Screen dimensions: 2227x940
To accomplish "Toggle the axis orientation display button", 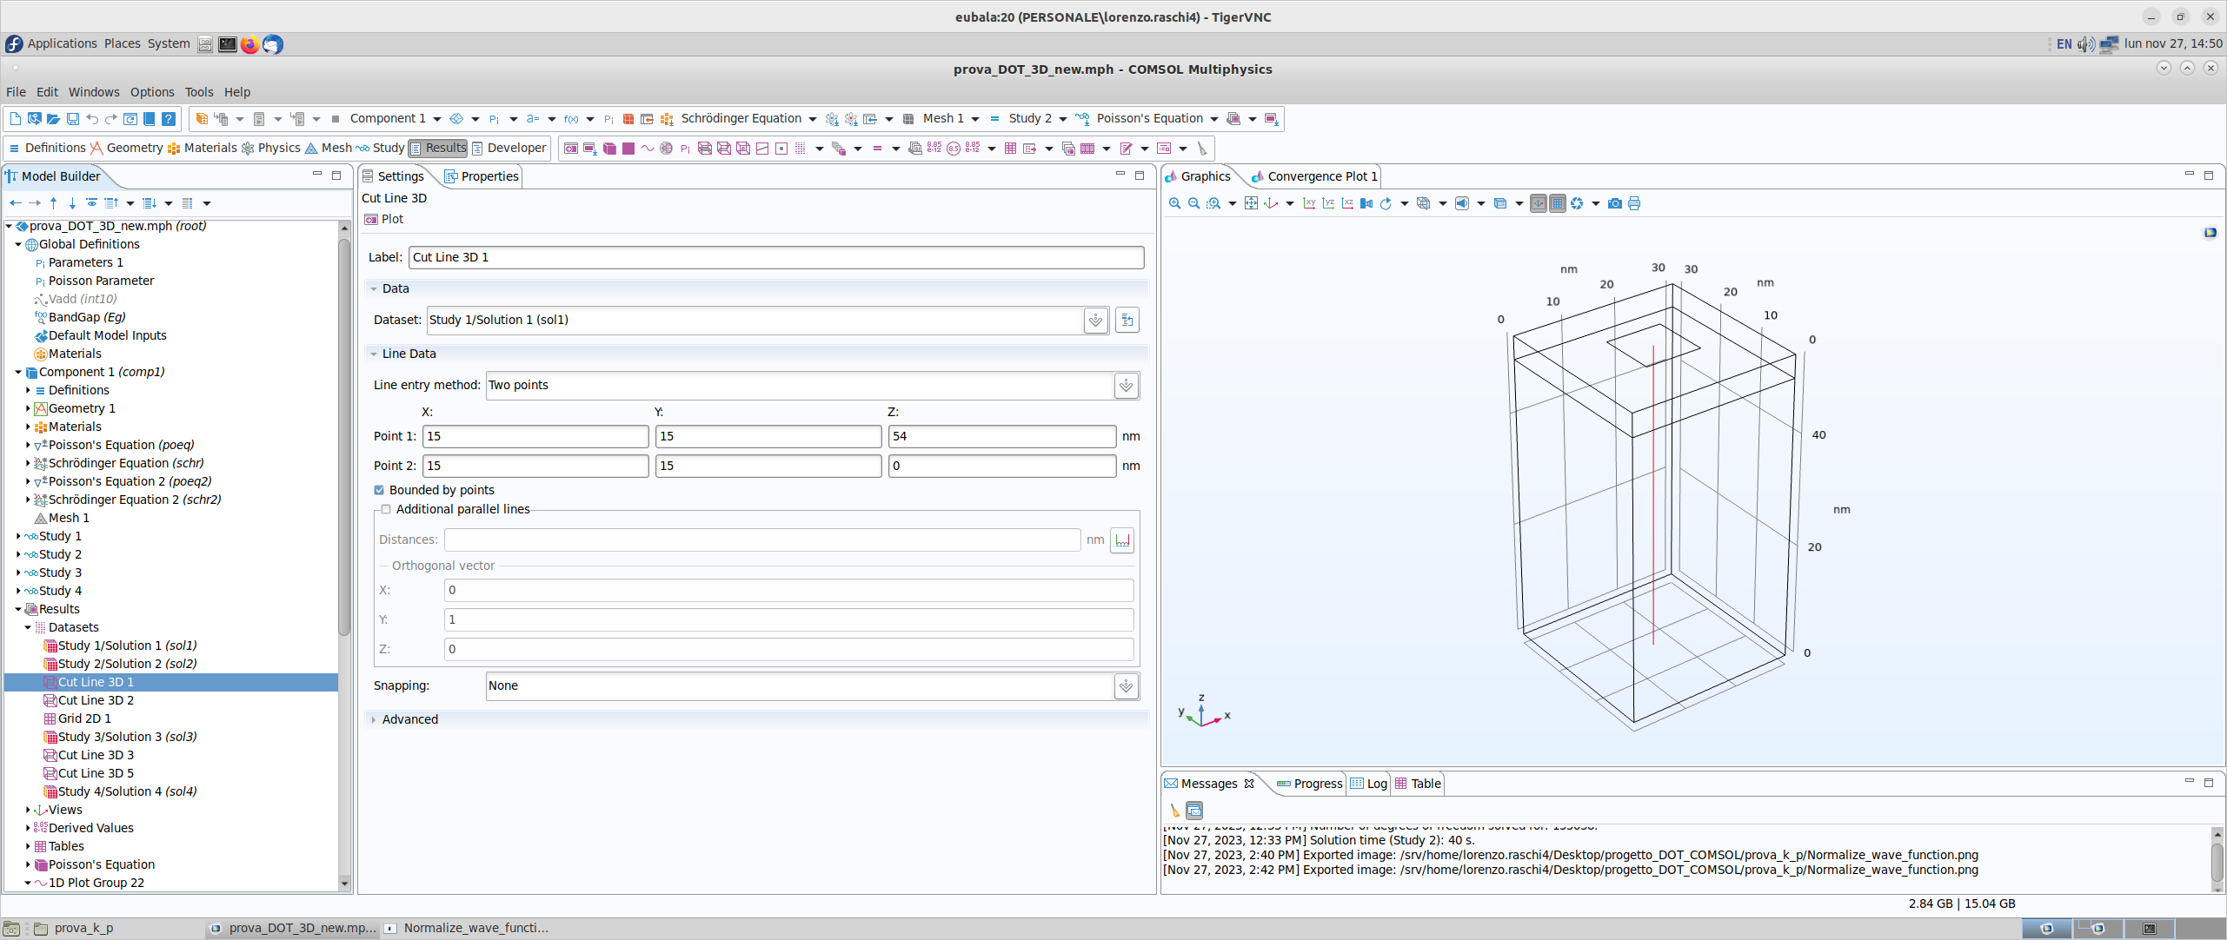I will pos(1539,203).
